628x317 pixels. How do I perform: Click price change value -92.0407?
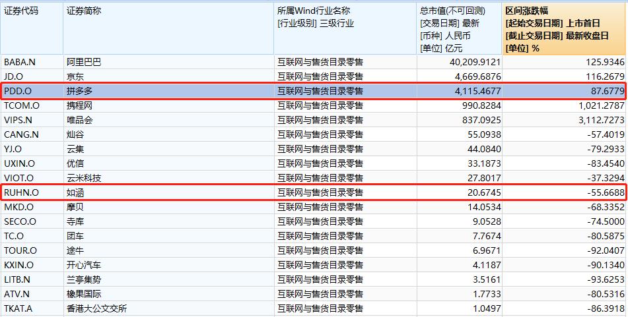[606, 250]
